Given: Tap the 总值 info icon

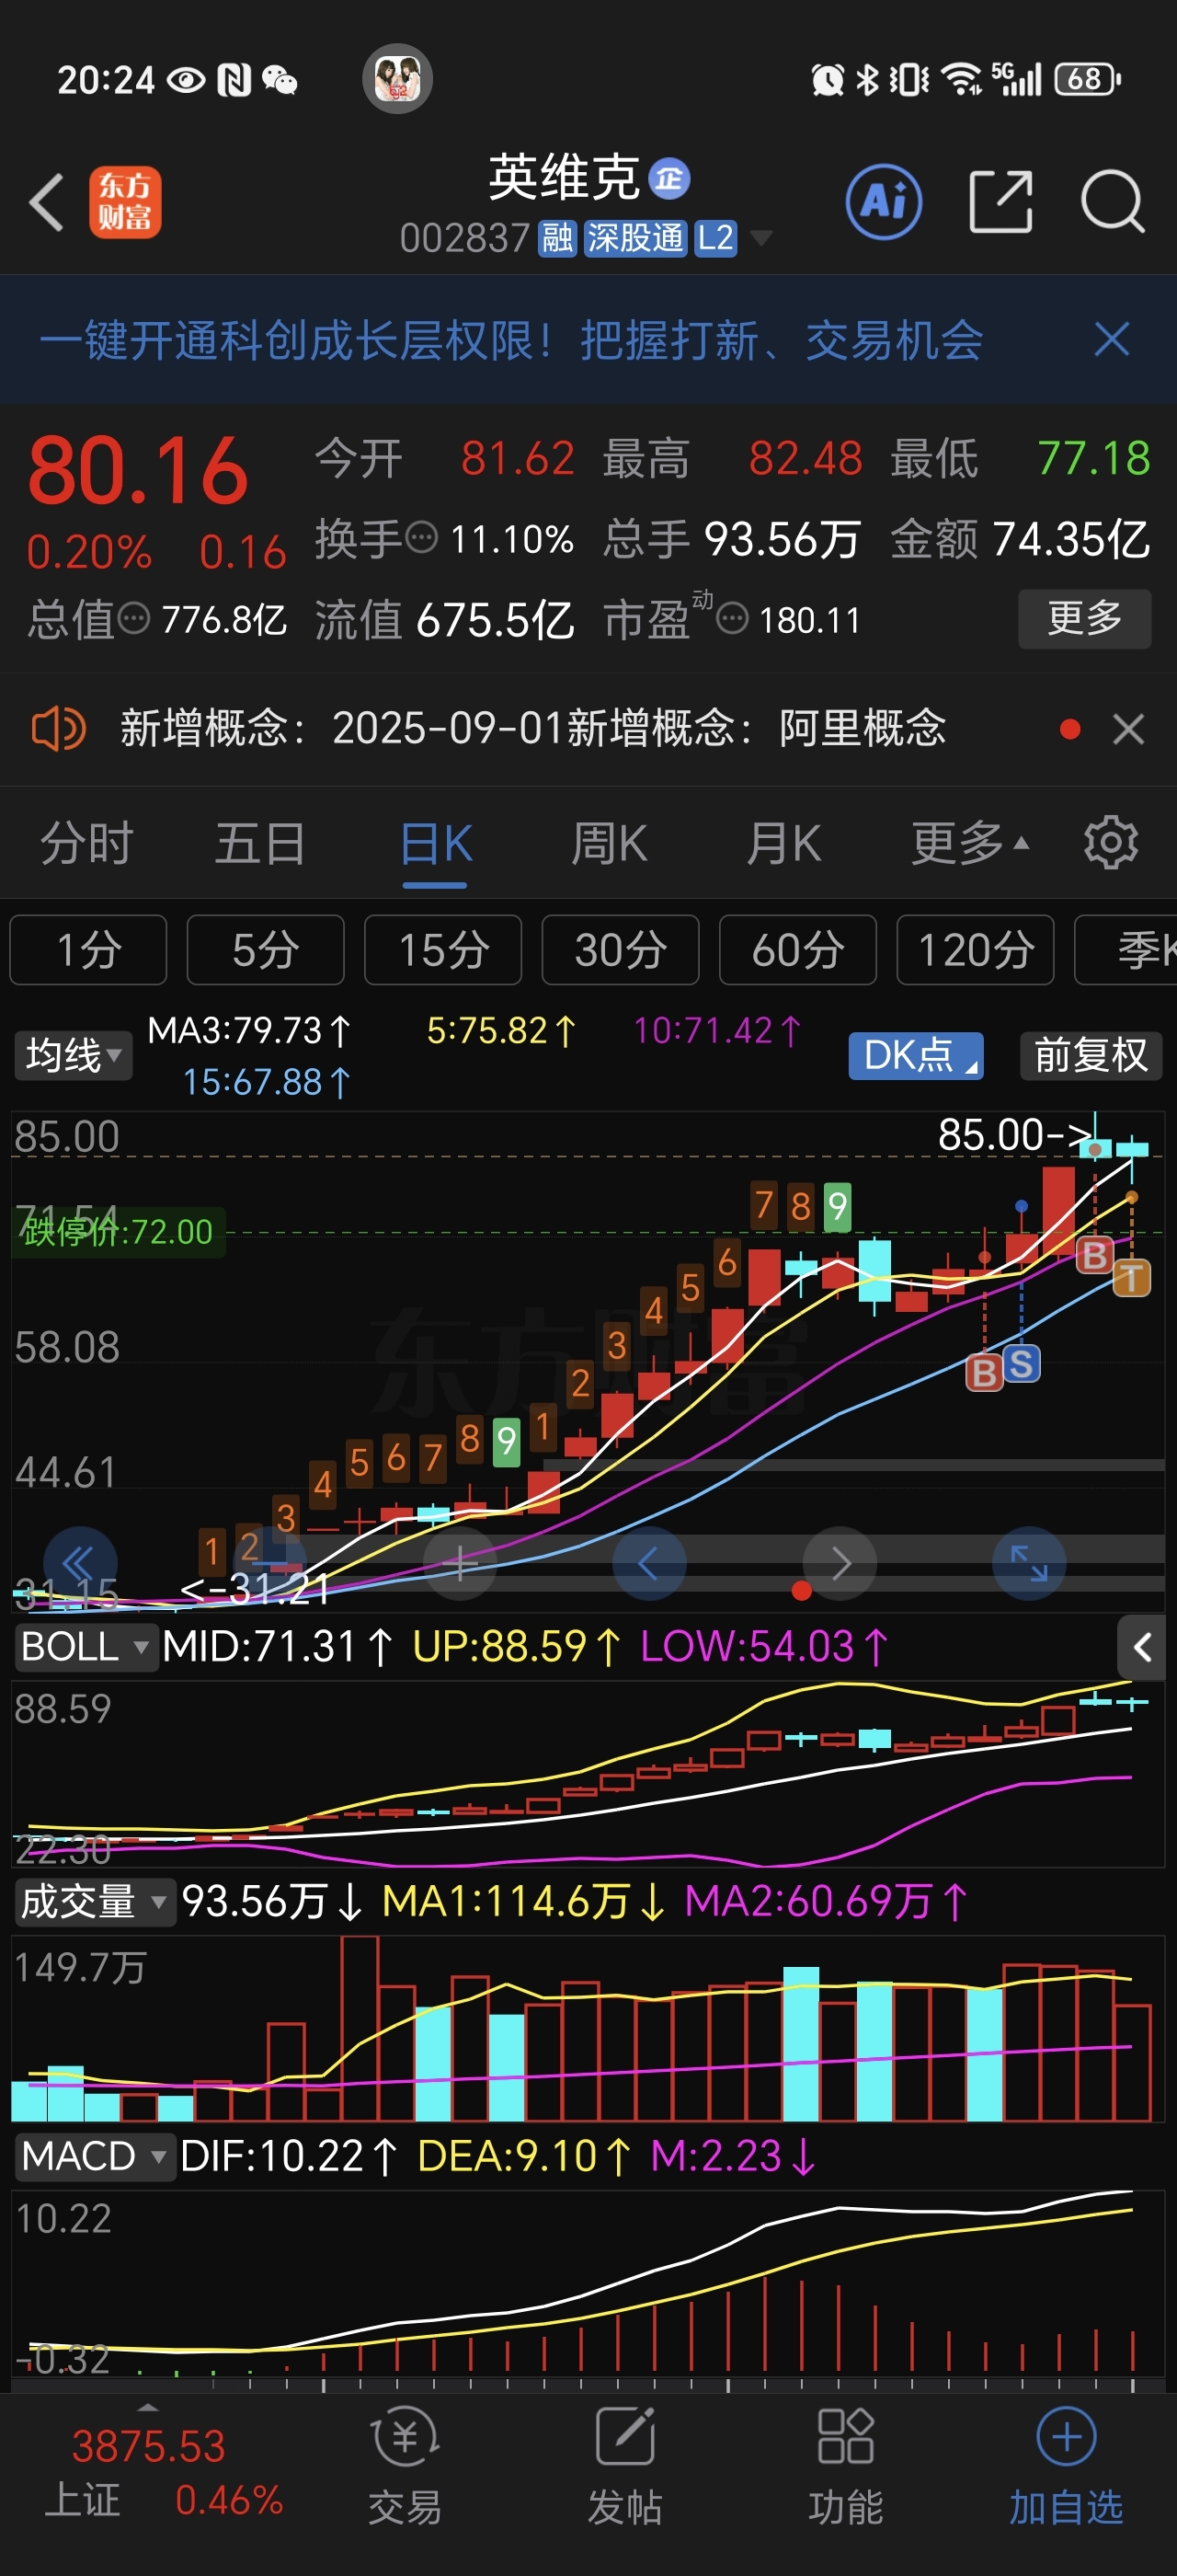Looking at the screenshot, I should 134,619.
